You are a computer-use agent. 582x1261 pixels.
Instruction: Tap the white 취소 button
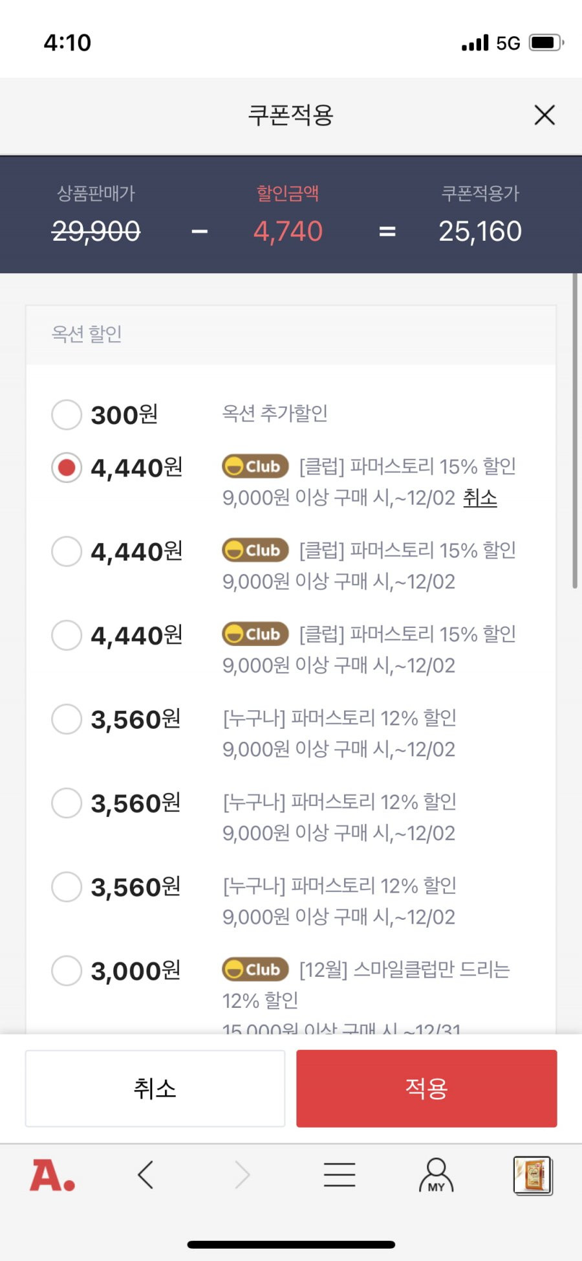155,1088
